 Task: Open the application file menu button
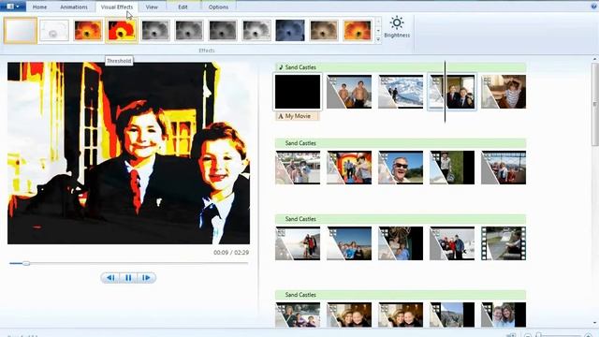[x=13, y=7]
